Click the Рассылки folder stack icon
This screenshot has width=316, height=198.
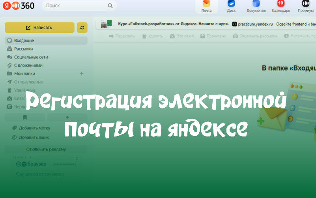9,49
